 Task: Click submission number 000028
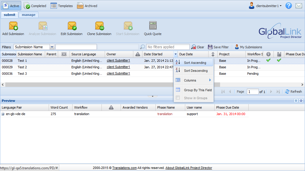click(7, 61)
